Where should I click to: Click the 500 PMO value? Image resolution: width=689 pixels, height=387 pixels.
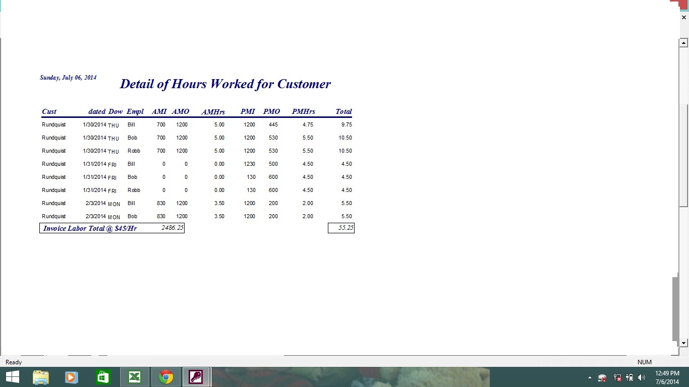273,164
